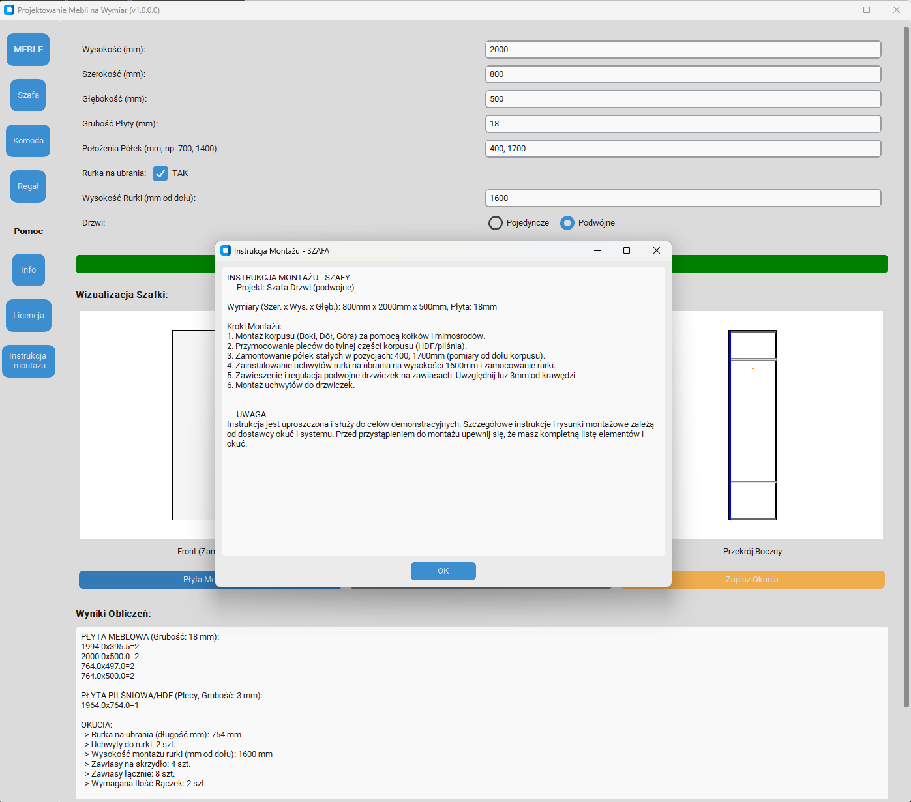This screenshot has height=802, width=911.
Task: Open the Szafa furniture section
Action: pyautogui.click(x=28, y=95)
